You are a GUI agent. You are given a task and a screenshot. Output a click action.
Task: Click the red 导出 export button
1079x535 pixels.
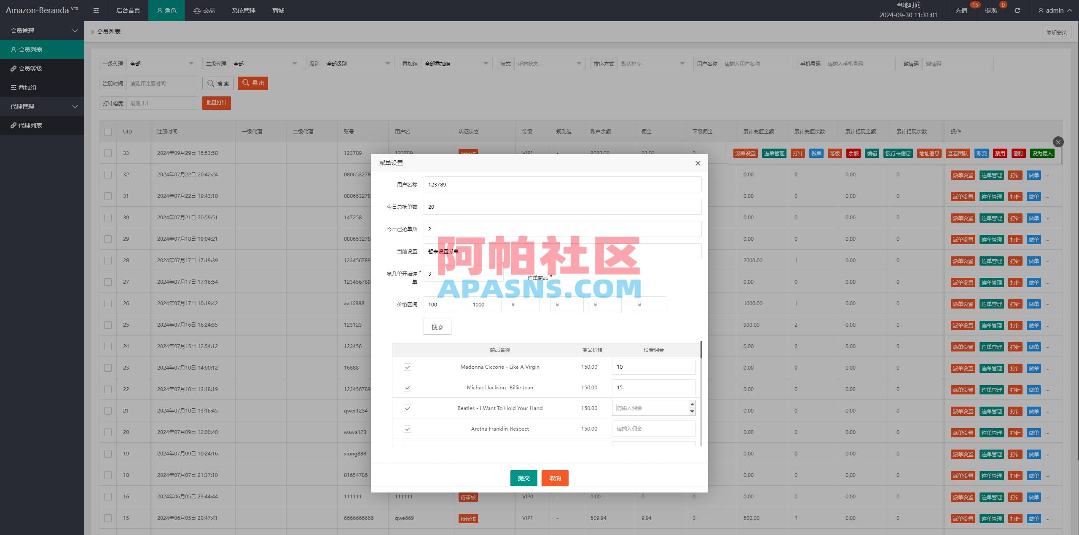(252, 83)
